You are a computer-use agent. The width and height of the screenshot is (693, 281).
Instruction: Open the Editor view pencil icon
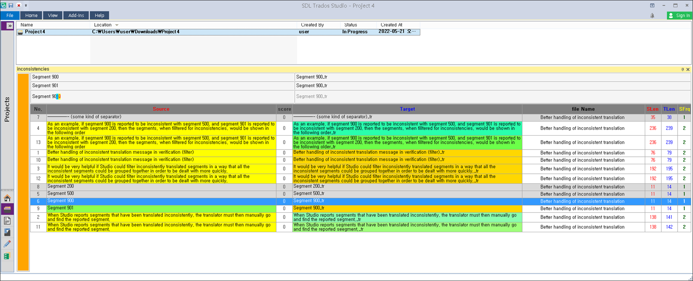click(7, 244)
